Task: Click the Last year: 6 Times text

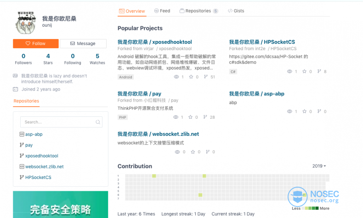Action: point(136,214)
